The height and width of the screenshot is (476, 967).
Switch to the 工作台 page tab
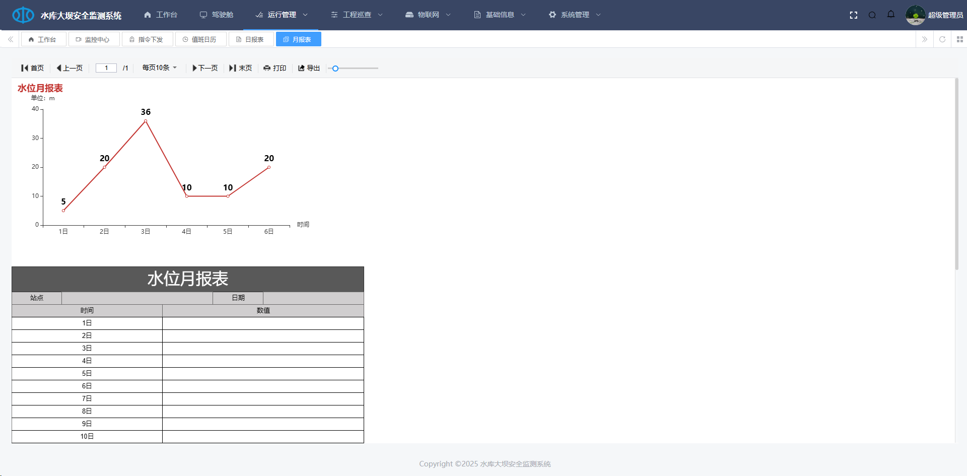click(x=43, y=39)
